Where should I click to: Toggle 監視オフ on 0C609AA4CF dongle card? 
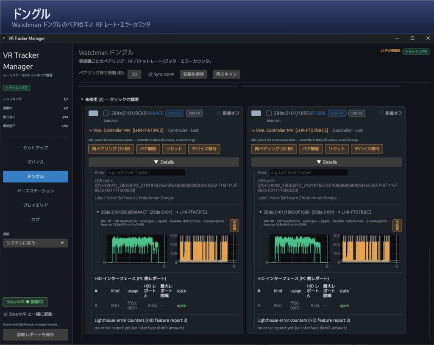tap(219, 113)
